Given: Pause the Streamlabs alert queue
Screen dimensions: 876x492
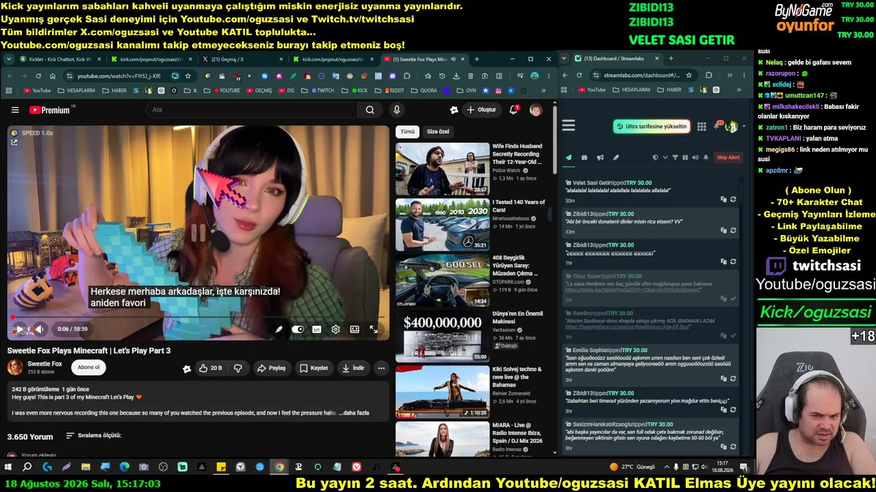Looking at the screenshot, I should pyautogui.click(x=685, y=158).
